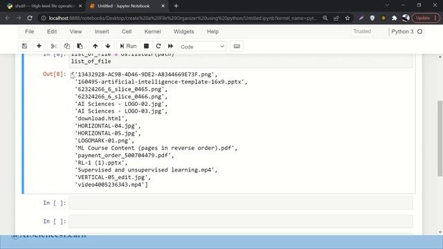Click the notebook vertical scrollbar thumb
The image size is (443, 249).
[x=440, y=138]
